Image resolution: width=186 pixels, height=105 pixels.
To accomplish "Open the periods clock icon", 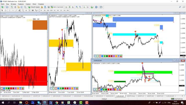I will pyautogui.click(x=96, y=7).
